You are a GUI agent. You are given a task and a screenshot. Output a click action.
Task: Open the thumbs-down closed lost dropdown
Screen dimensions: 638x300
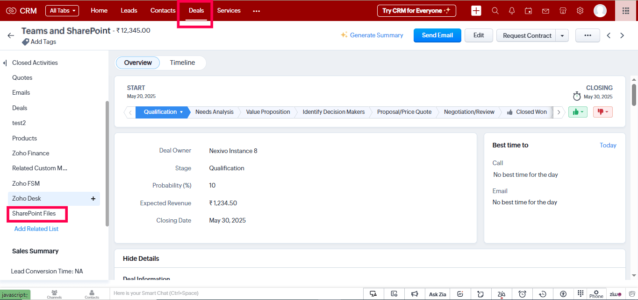603,112
